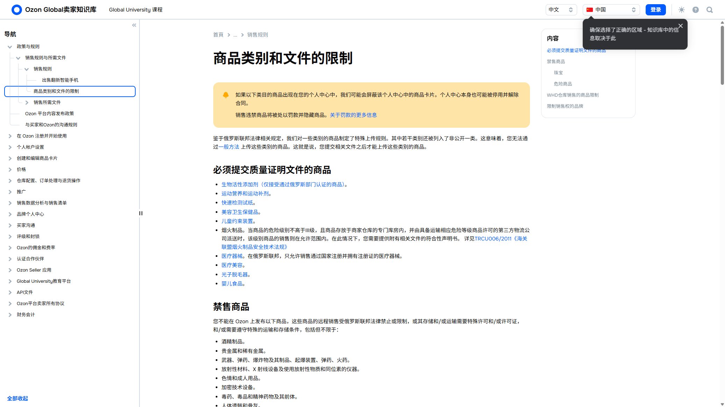Viewport: 725px width, 407px height.
Task: Go to 销售规则 breadcrumb
Action: pyautogui.click(x=258, y=35)
